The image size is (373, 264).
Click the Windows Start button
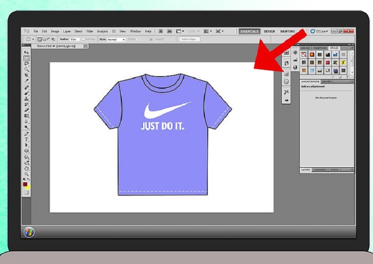pos(28,232)
